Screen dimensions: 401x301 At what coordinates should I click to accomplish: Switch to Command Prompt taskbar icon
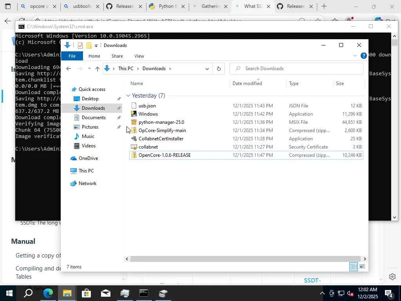(x=144, y=293)
